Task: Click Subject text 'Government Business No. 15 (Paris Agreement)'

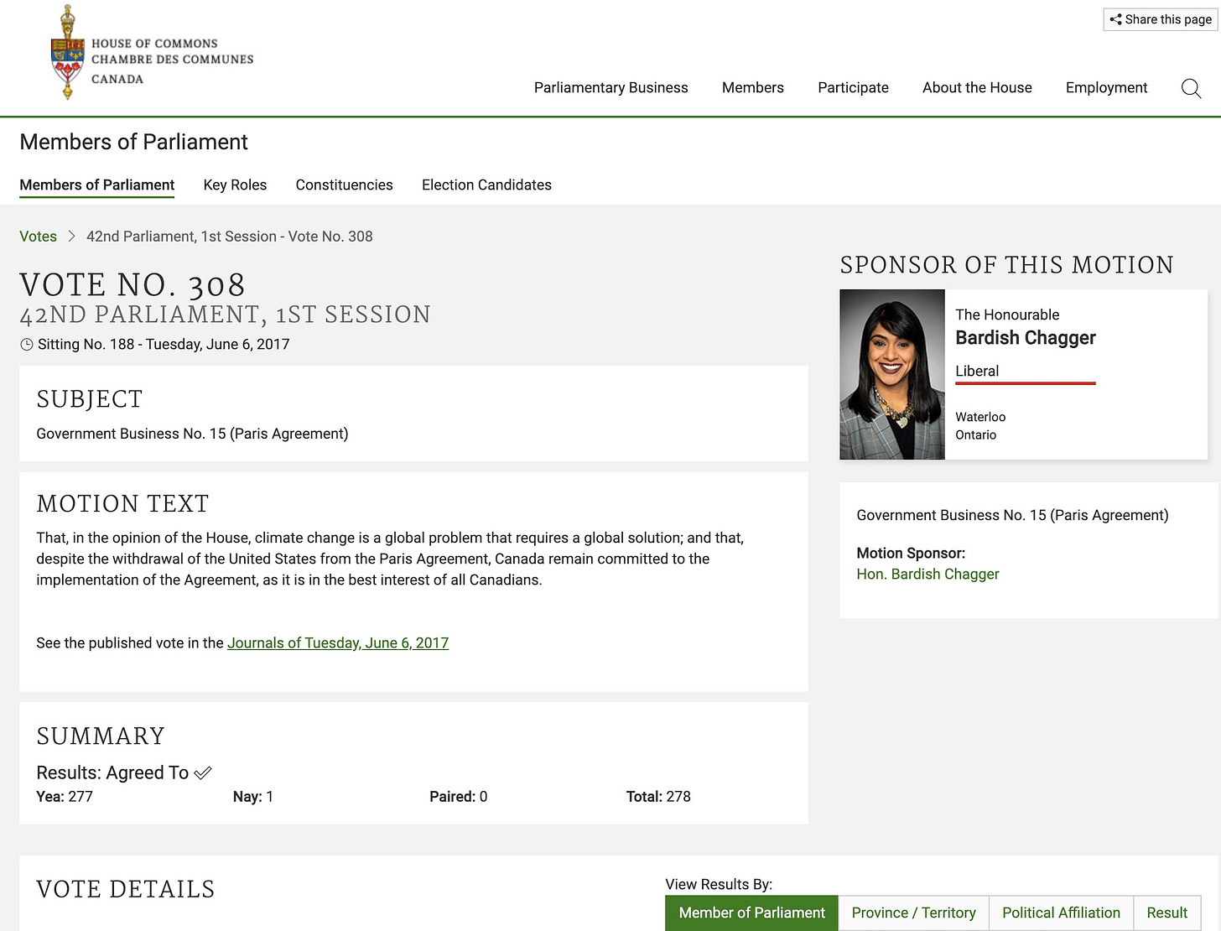Action: click(192, 434)
